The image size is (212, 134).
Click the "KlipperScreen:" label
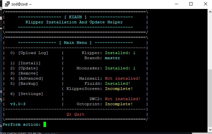click(x=84, y=89)
